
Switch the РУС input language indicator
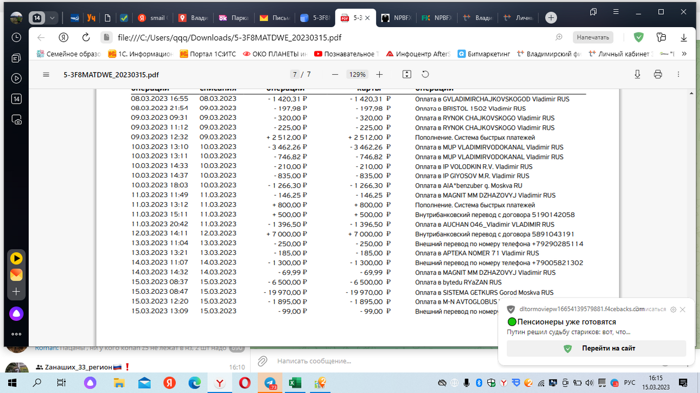pos(629,383)
